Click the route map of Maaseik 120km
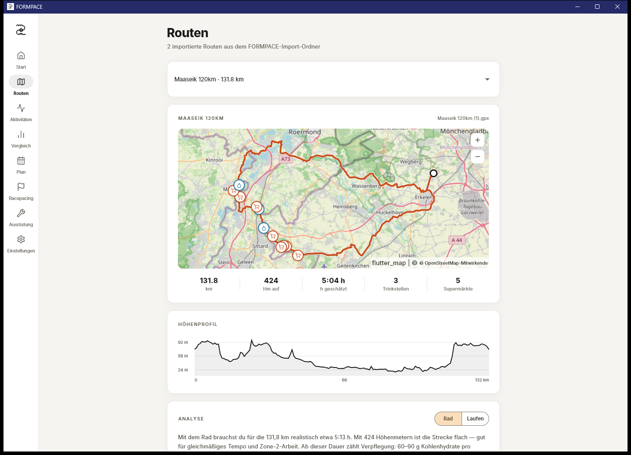Viewport: 631px width, 455px height. [333, 199]
